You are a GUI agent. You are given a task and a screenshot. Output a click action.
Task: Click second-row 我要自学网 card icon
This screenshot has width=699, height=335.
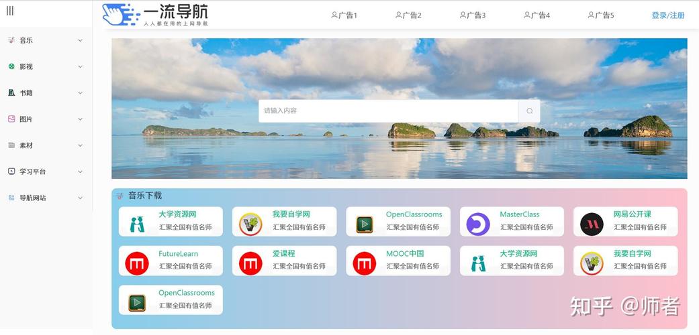(x=592, y=263)
